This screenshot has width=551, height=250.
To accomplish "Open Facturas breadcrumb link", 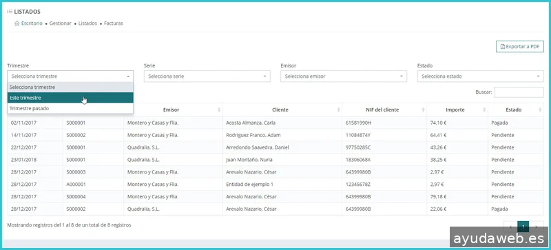I will click(114, 23).
